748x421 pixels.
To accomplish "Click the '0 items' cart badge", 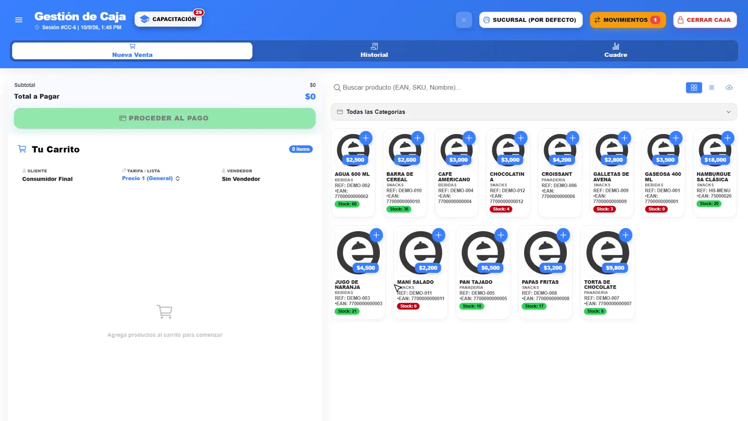I will click(x=301, y=149).
